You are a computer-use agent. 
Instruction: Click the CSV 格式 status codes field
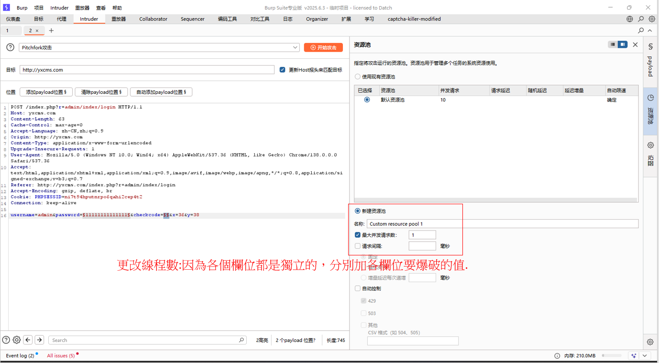point(413,341)
